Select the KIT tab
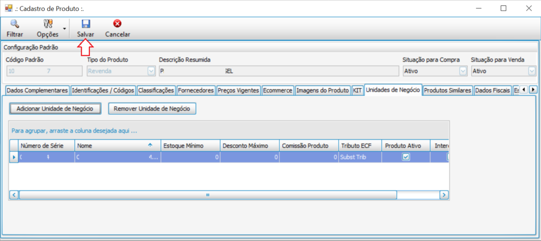 [x=357, y=91]
